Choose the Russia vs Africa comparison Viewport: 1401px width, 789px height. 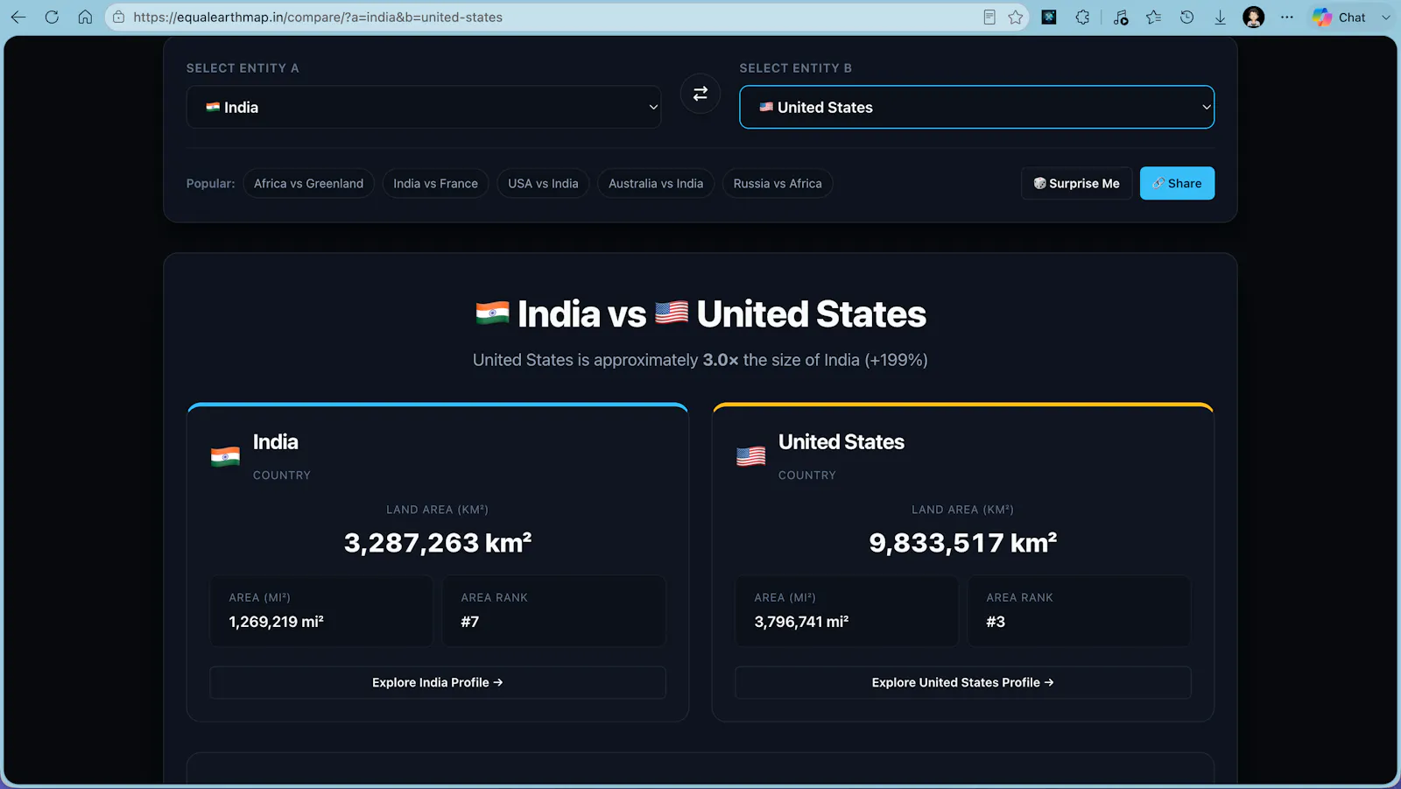point(778,183)
